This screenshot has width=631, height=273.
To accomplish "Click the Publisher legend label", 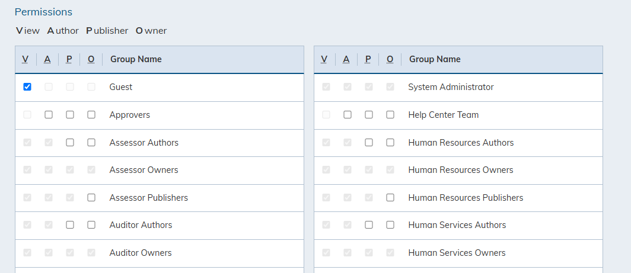I will pyautogui.click(x=107, y=31).
